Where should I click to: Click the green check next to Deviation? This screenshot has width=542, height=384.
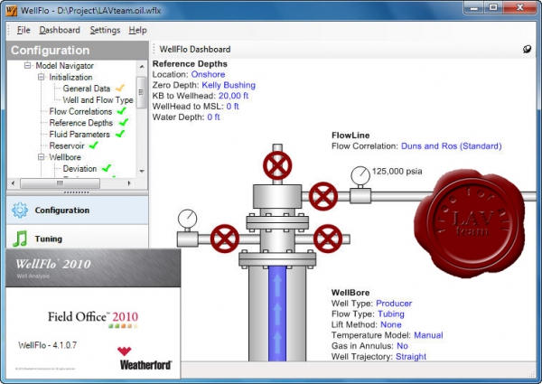tap(107, 168)
